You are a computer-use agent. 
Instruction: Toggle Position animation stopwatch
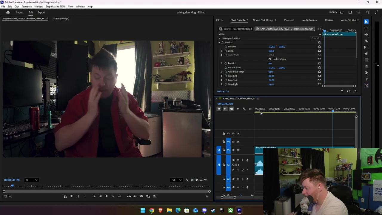[x=226, y=47]
